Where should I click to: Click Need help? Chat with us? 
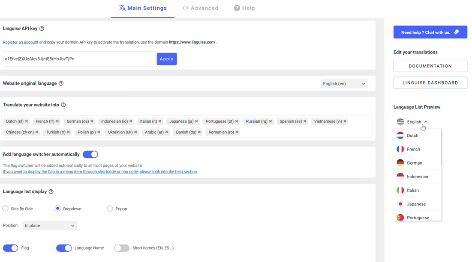click(x=430, y=32)
